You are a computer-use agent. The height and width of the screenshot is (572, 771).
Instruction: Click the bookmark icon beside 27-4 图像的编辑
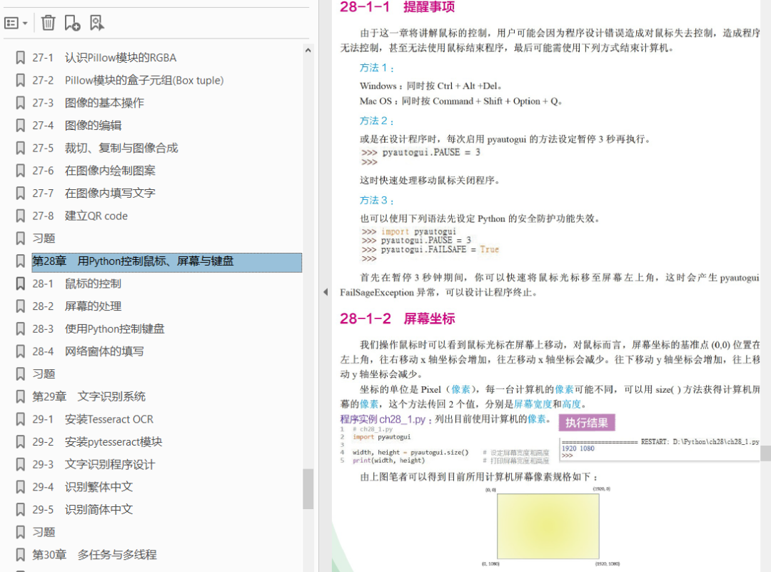tap(20, 126)
